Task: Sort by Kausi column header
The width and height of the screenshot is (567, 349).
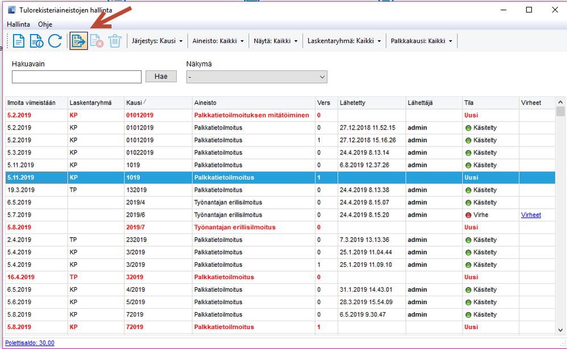Action: click(158, 103)
